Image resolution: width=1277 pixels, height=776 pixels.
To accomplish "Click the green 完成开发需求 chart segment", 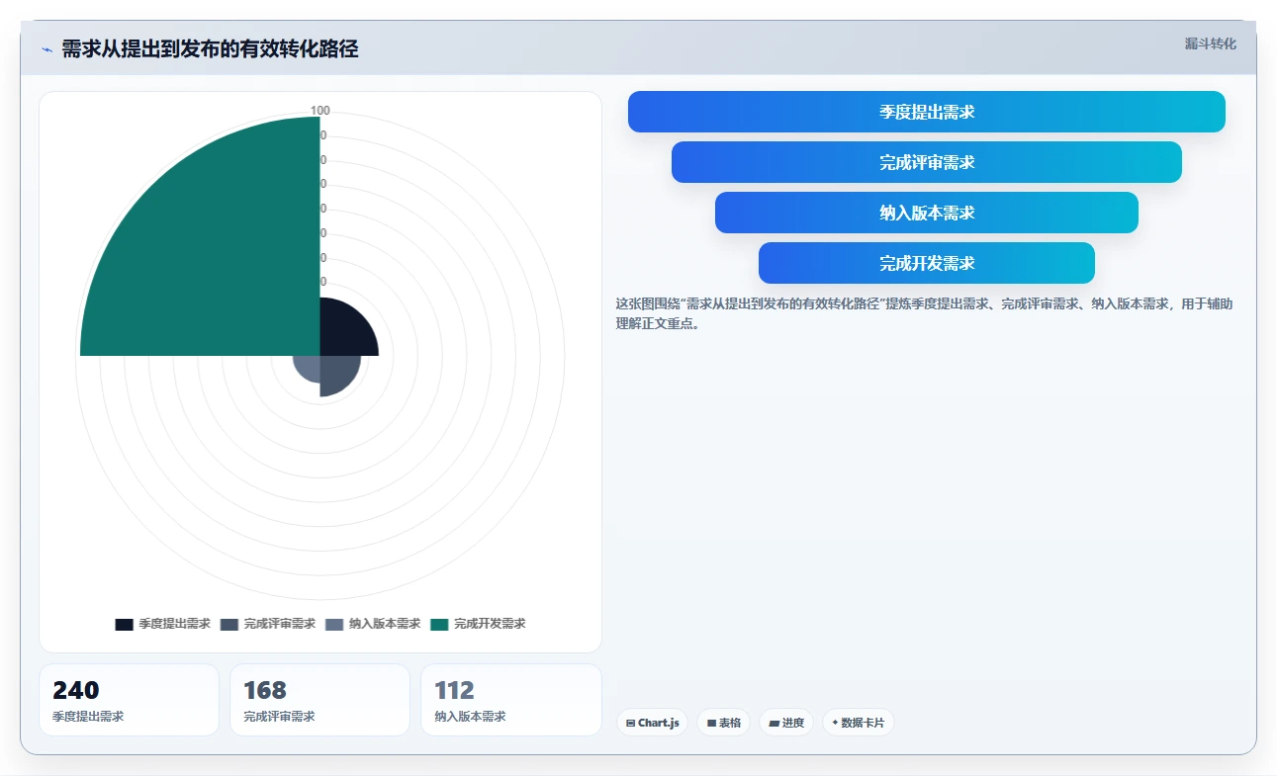I will (218, 257).
